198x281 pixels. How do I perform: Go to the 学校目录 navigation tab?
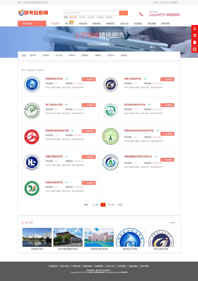click(x=83, y=24)
